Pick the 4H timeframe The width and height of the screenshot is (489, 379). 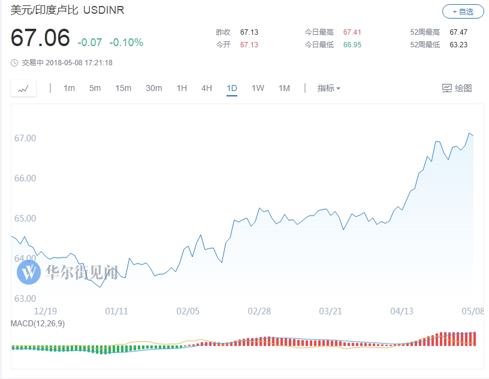tap(207, 88)
